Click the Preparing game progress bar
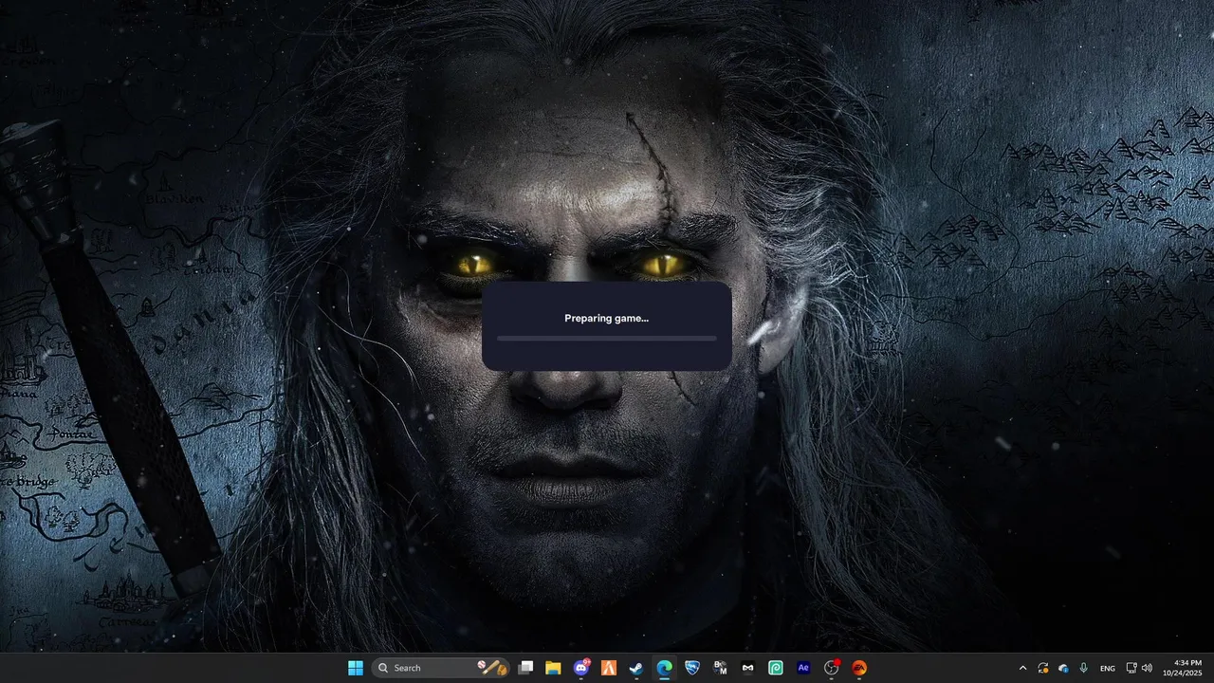 (x=607, y=338)
